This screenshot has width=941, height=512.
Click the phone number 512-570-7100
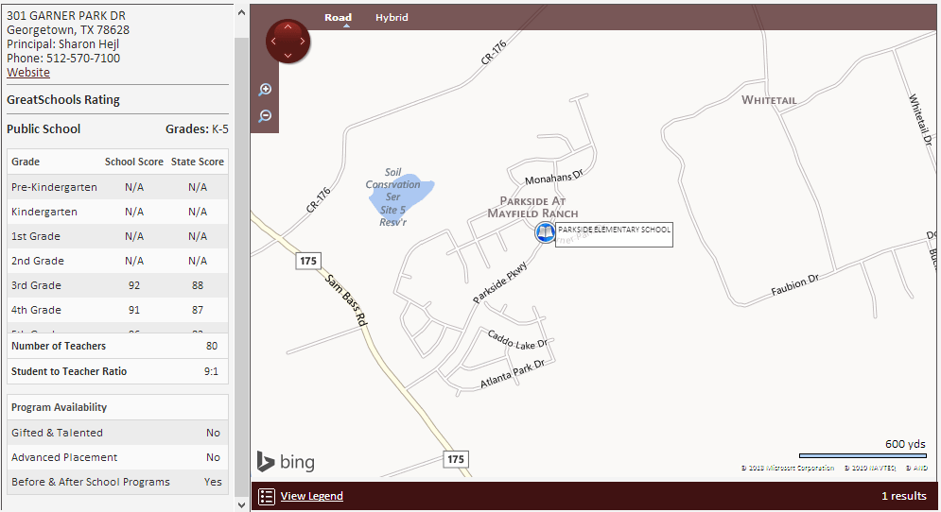83,59
